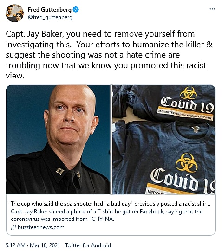Viewport: 222px width, 251px height.
Task: Click the blue verified badge
Action: pyautogui.click(x=76, y=10)
